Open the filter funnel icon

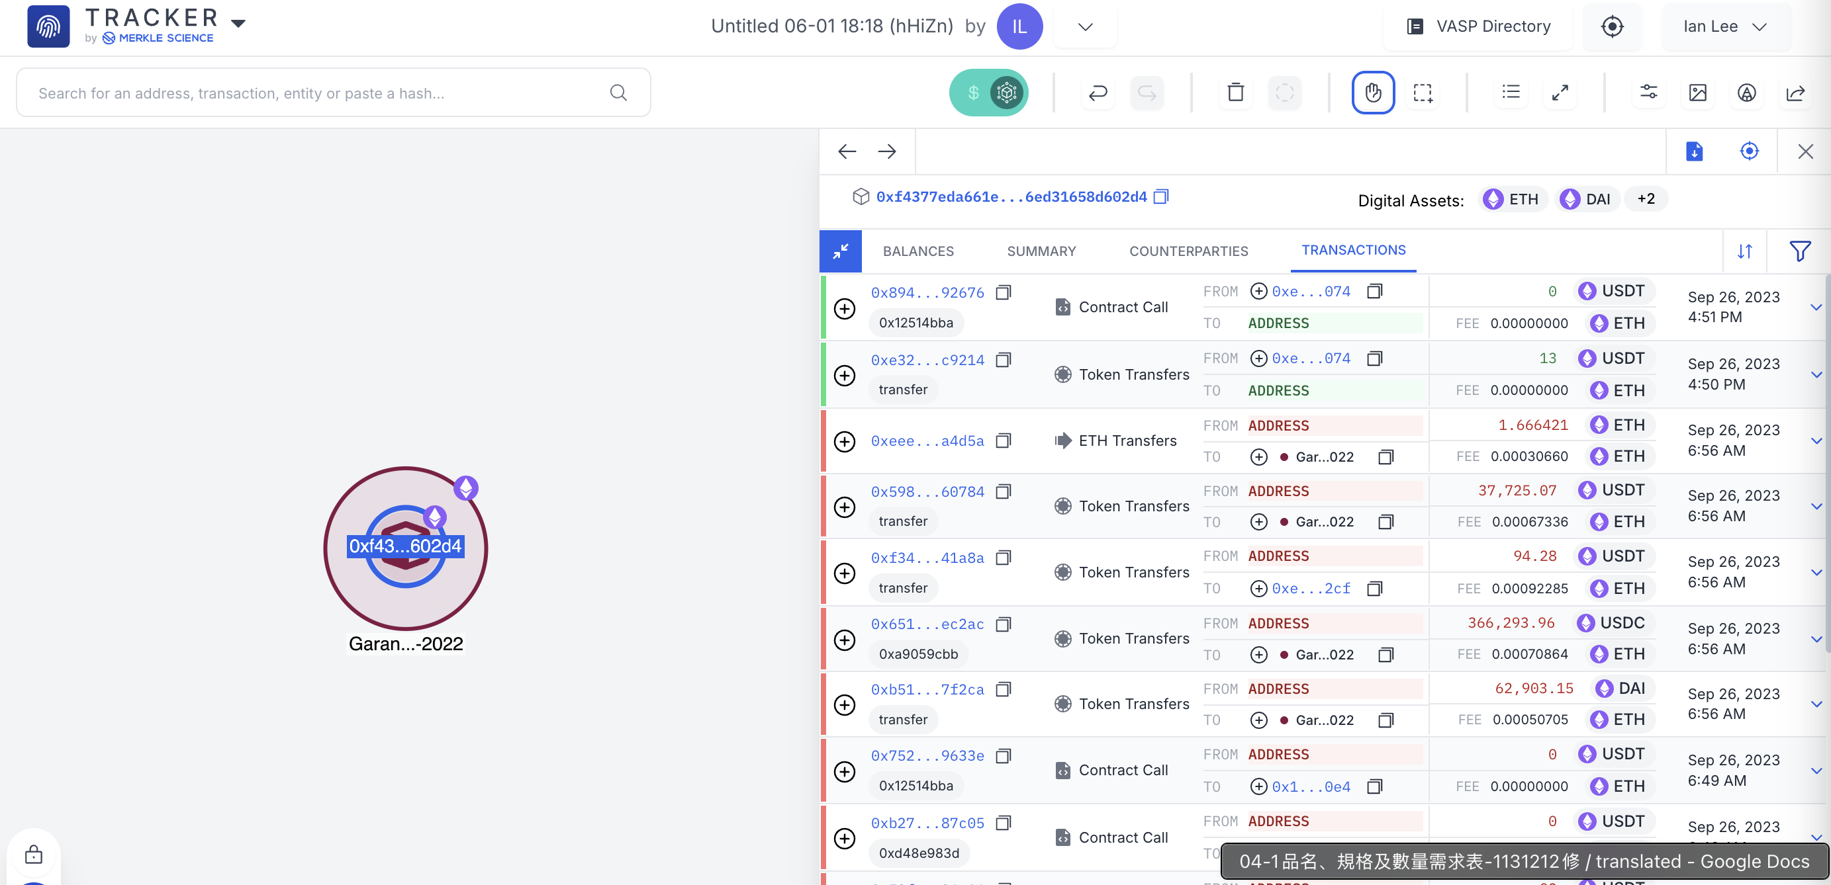(1799, 251)
